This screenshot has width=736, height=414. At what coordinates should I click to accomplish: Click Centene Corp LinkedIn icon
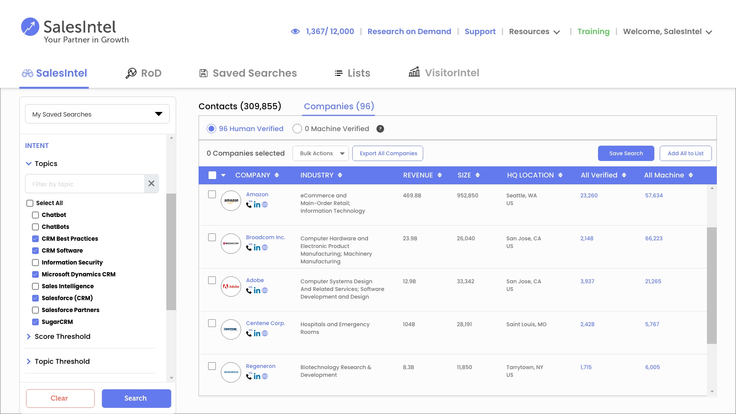coord(257,333)
